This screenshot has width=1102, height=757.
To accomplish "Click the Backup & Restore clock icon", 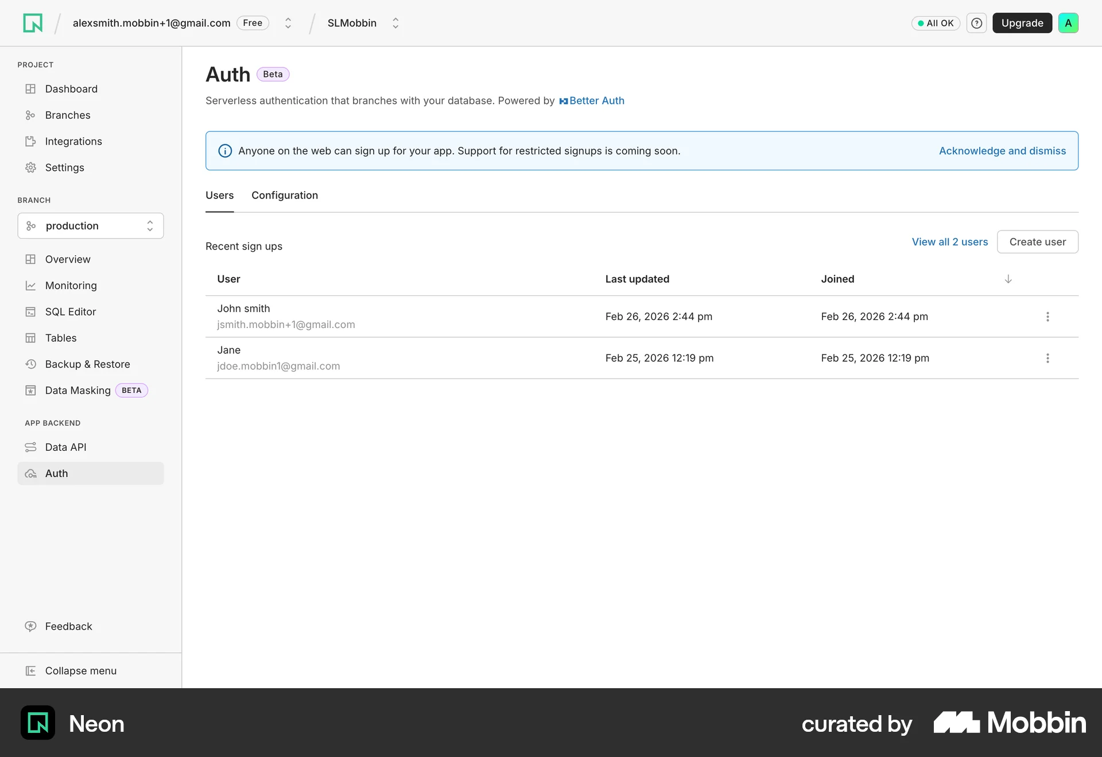I will [30, 364].
